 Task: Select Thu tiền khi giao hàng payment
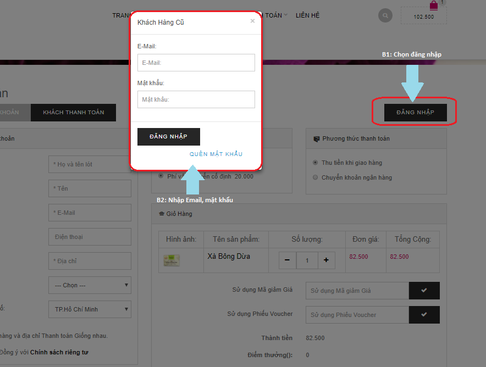pyautogui.click(x=315, y=163)
